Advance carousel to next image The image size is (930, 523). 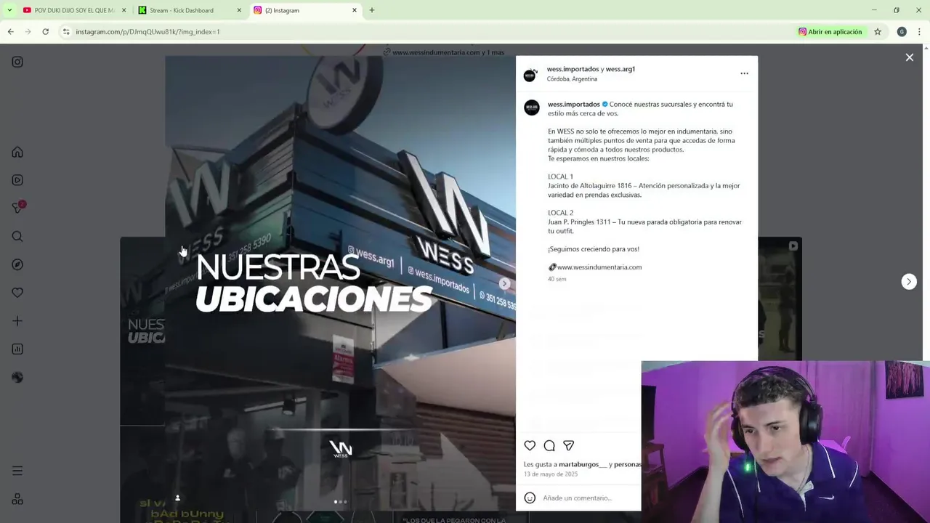click(504, 283)
